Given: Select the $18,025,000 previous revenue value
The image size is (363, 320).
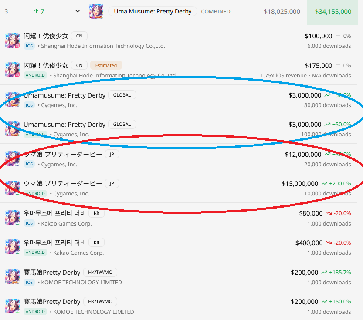Looking at the screenshot, I should click(282, 12).
